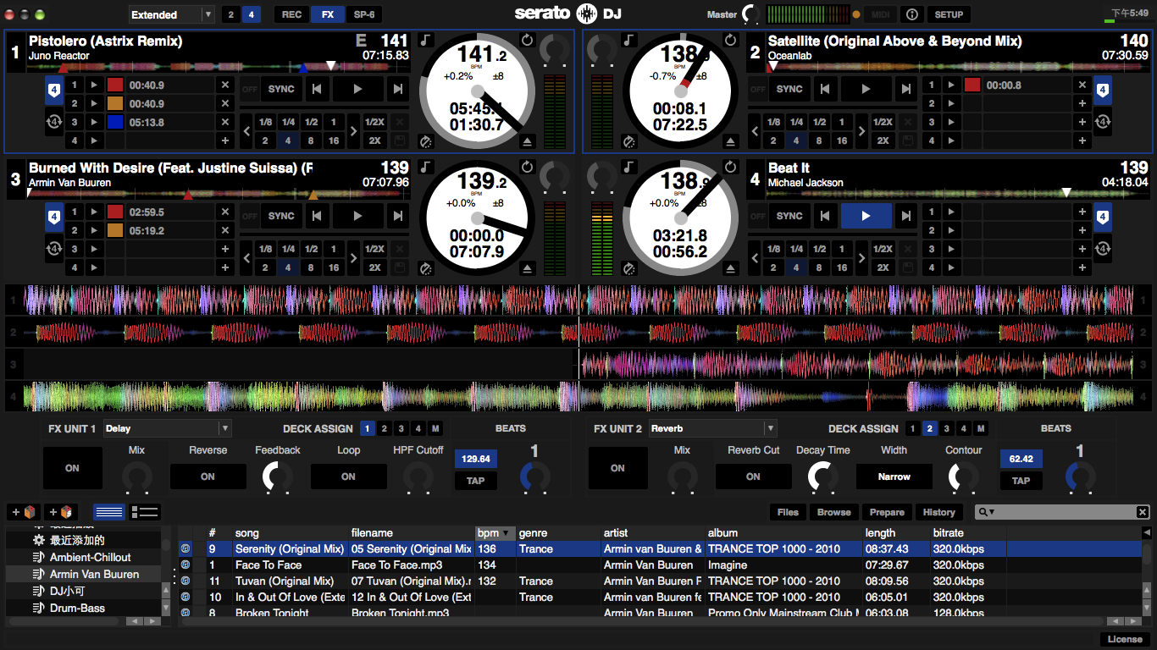Image resolution: width=1157 pixels, height=650 pixels.
Task: Switch to the Browse panel
Action: [x=833, y=511]
